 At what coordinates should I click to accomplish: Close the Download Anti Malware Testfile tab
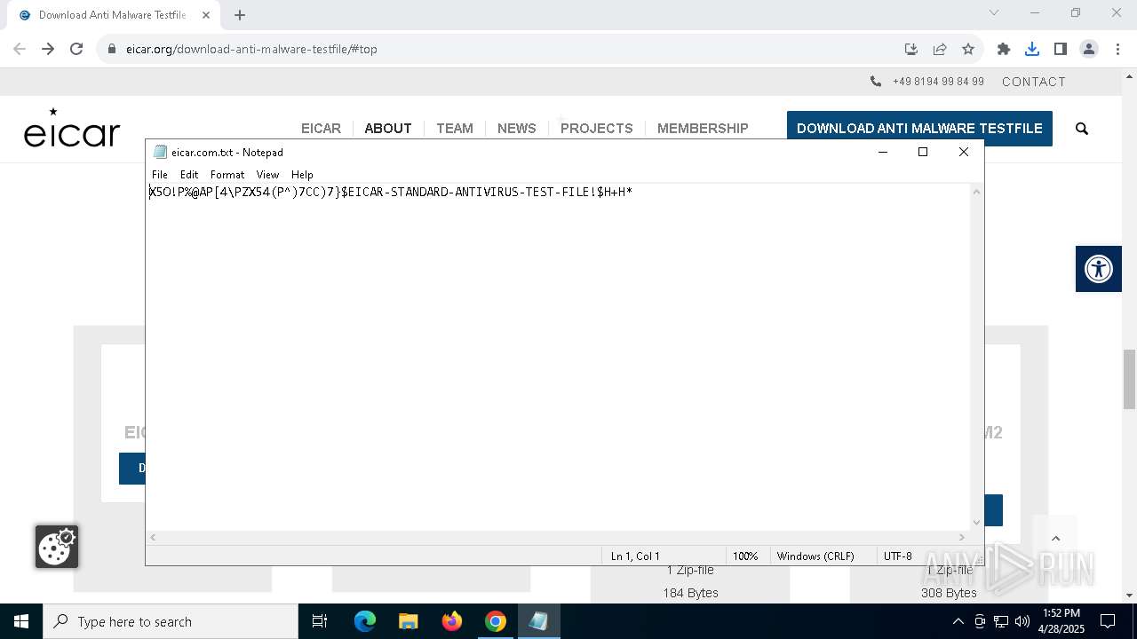(x=206, y=15)
